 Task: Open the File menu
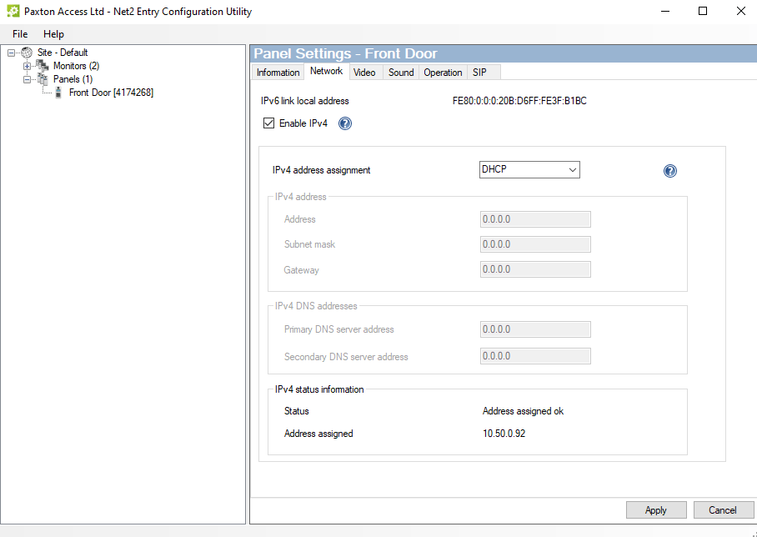(x=20, y=34)
